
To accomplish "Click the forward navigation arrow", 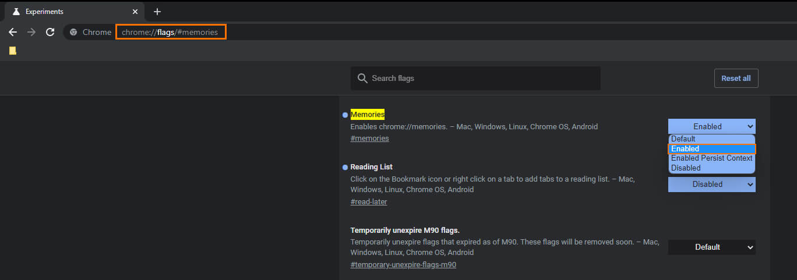I will 31,32.
